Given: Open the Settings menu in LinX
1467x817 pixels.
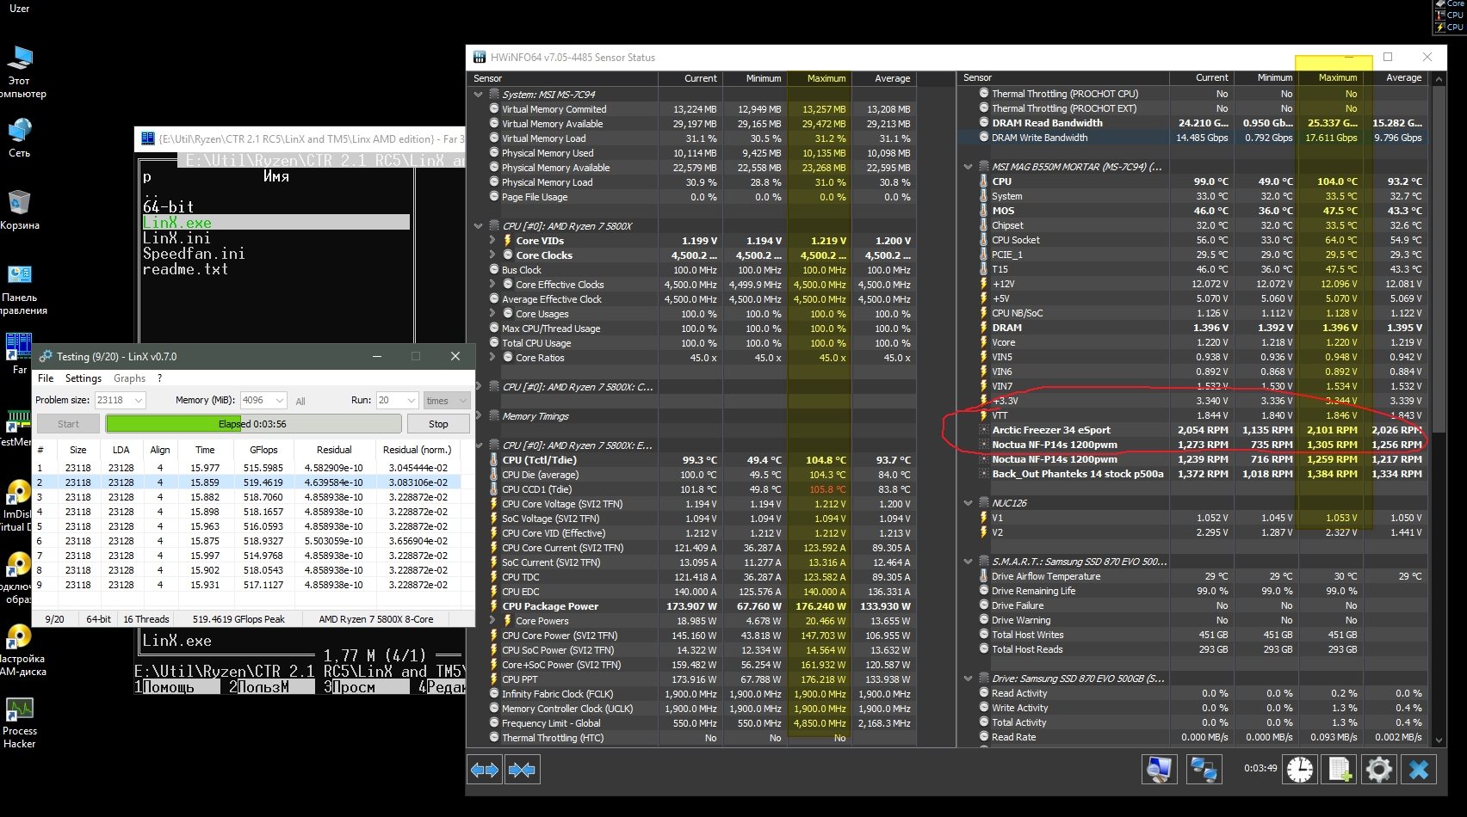Looking at the screenshot, I should (83, 378).
